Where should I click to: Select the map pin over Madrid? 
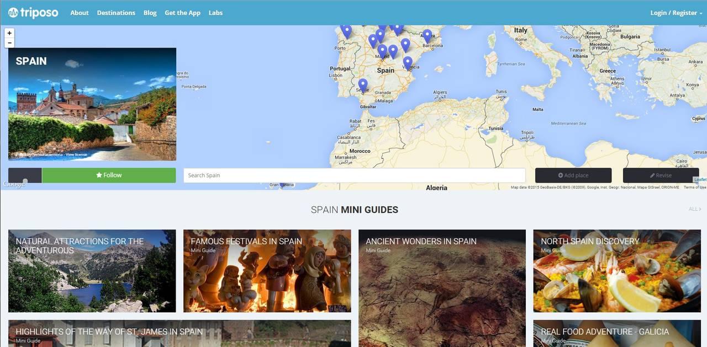[x=382, y=51]
